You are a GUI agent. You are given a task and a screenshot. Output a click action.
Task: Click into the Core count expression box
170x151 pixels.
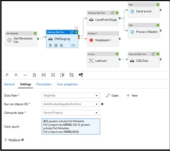pos(71,127)
